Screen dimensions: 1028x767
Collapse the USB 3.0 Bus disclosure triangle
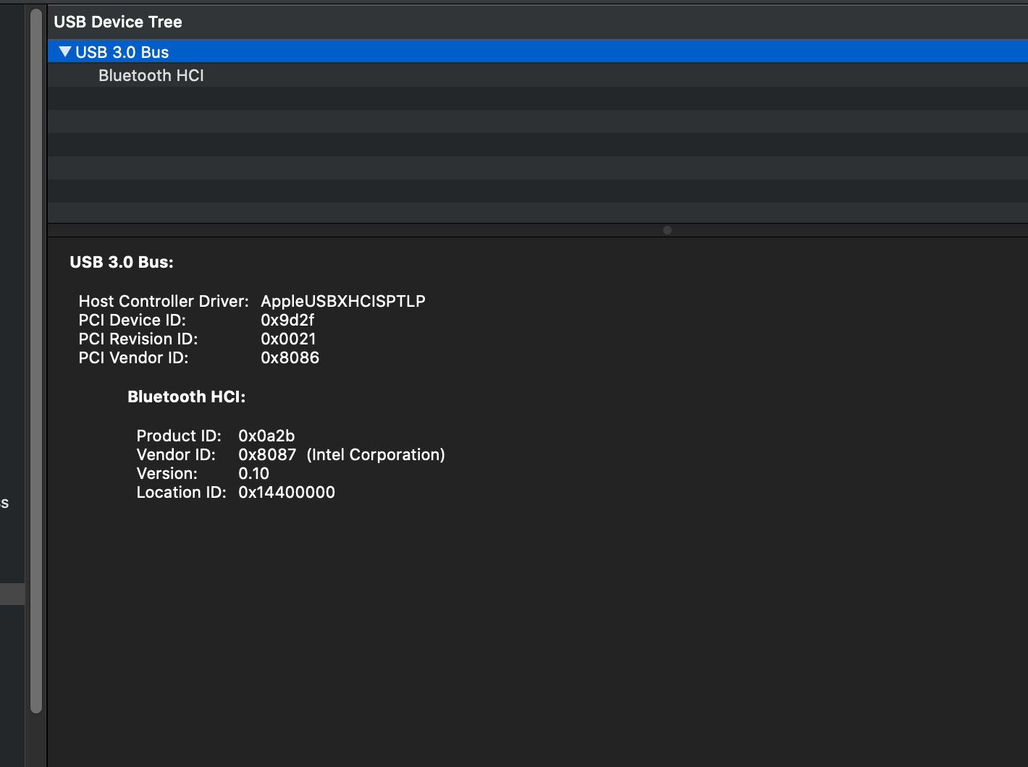click(x=65, y=51)
